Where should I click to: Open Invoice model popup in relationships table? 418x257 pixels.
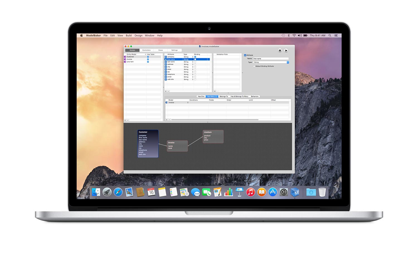(x=188, y=102)
